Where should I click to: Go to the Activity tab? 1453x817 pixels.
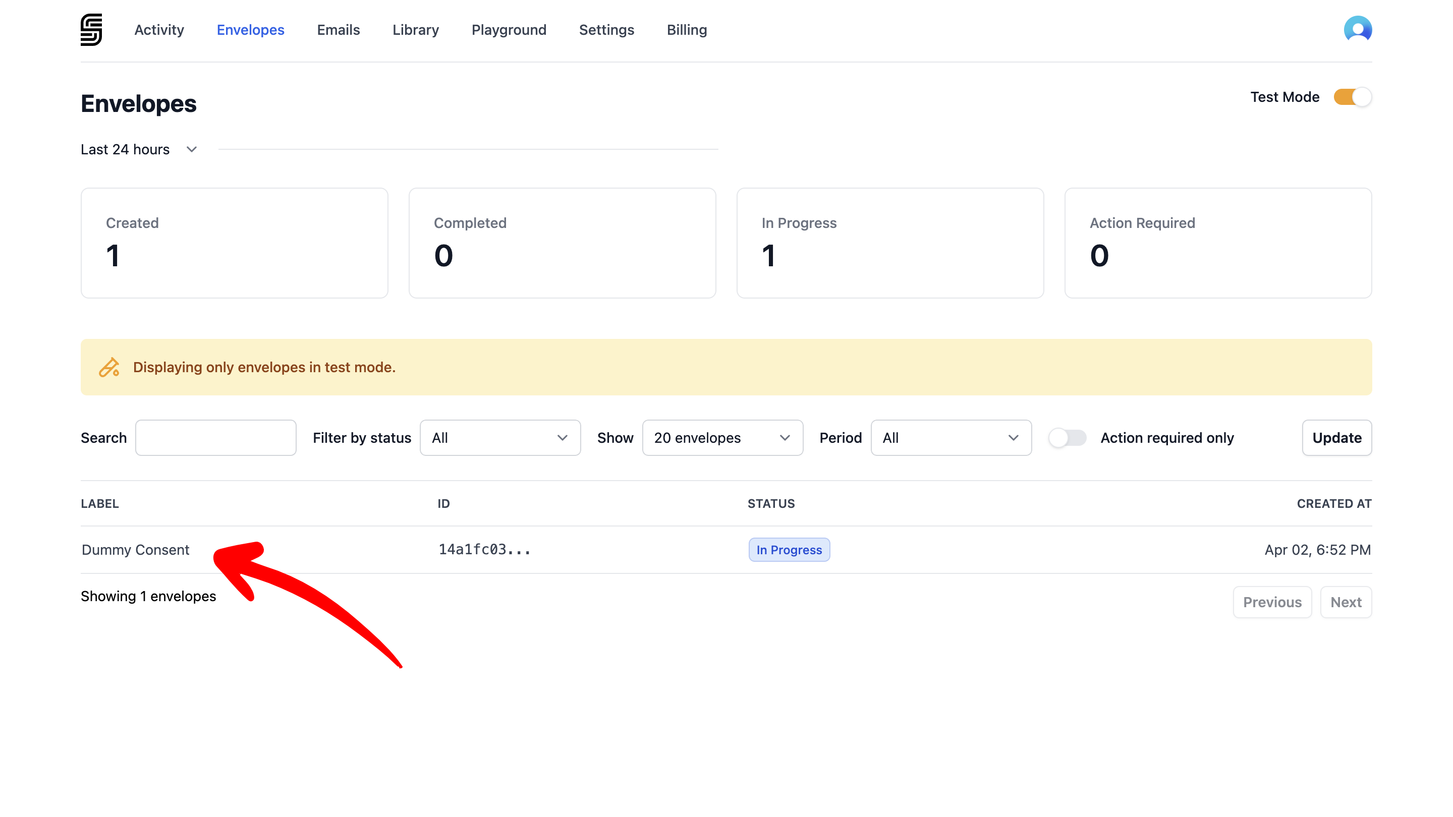coord(159,30)
